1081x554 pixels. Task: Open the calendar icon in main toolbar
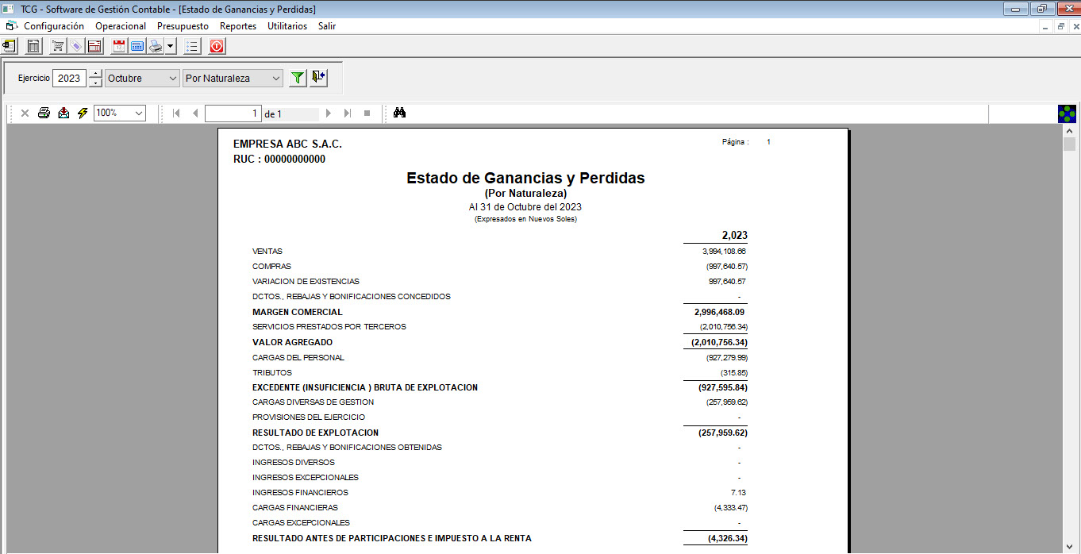coord(119,47)
